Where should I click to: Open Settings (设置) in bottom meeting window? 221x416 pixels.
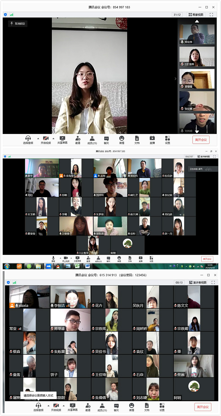point(162,407)
